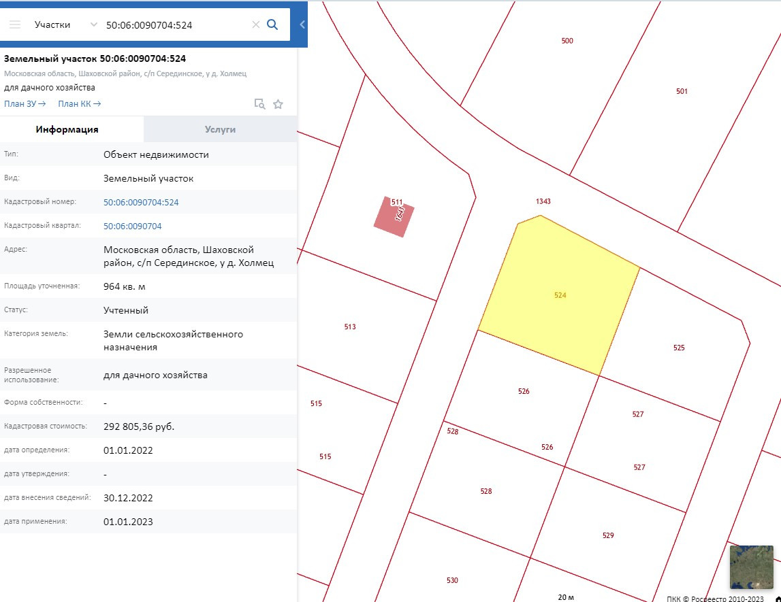Switch basemap using satellite thumbnail
This screenshot has height=602, width=781.
click(x=751, y=567)
